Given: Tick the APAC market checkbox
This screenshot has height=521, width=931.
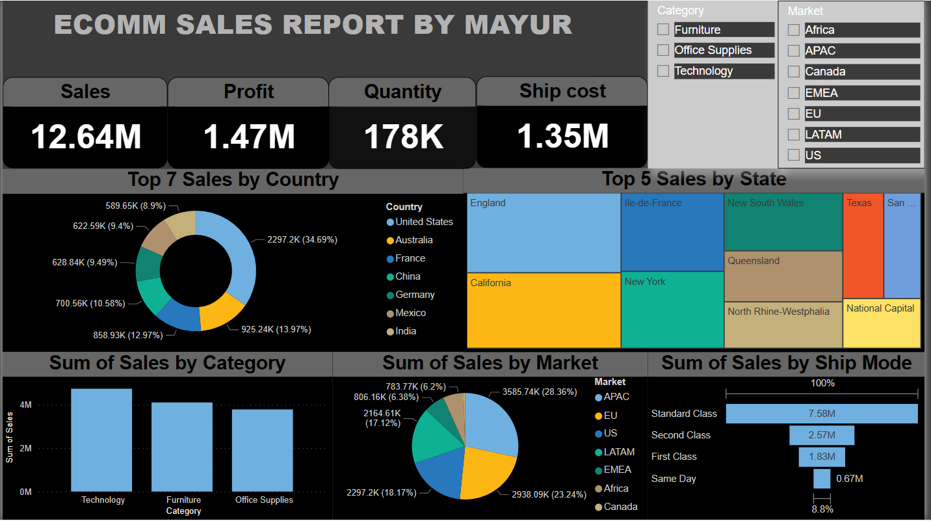Looking at the screenshot, I should tap(794, 51).
